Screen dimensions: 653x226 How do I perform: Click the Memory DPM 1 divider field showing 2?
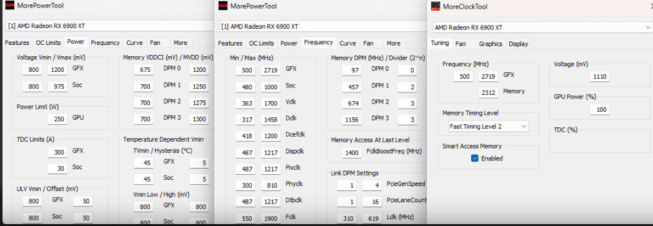point(407,87)
